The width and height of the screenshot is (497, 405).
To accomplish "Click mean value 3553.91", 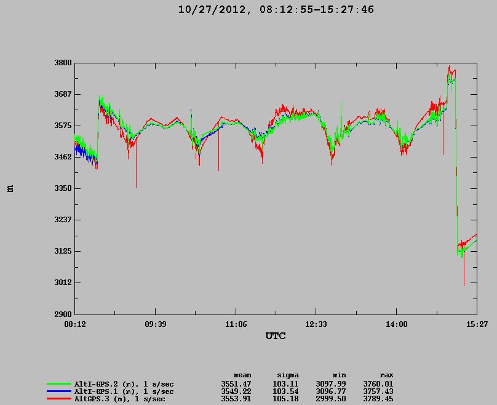I will 236,399.
